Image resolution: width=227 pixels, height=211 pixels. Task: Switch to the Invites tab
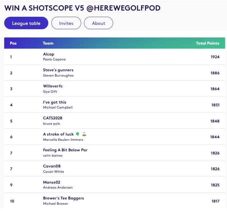pyautogui.click(x=66, y=23)
